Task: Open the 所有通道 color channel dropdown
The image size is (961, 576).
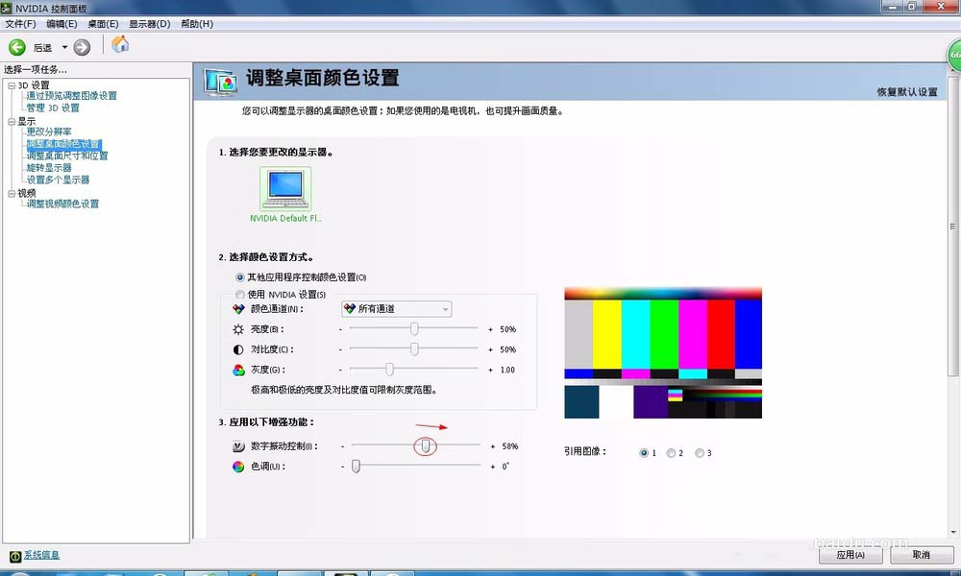Action: (397, 309)
